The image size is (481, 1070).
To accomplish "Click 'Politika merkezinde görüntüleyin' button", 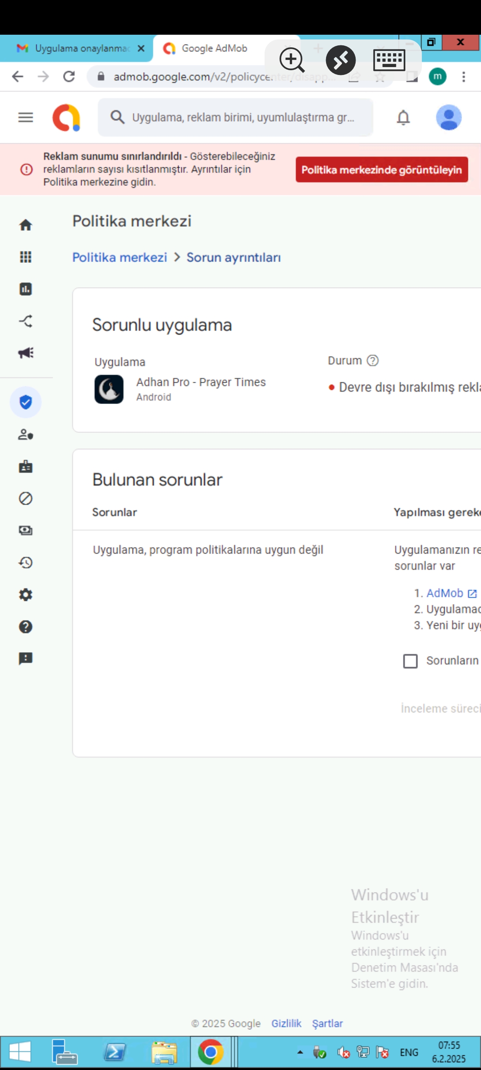I will (x=381, y=170).
